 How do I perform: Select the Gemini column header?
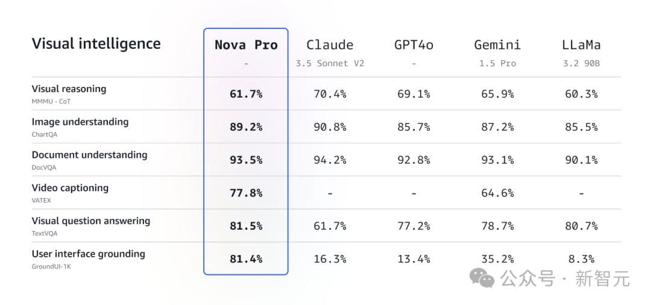(497, 45)
